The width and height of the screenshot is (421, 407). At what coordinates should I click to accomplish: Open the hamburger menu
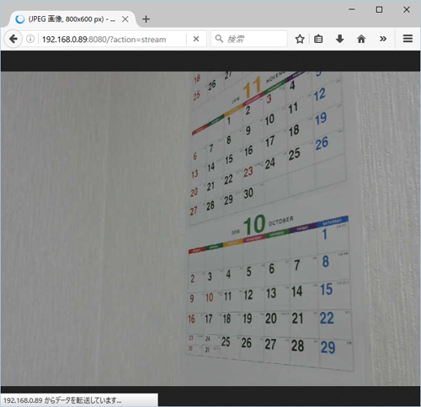pos(408,39)
